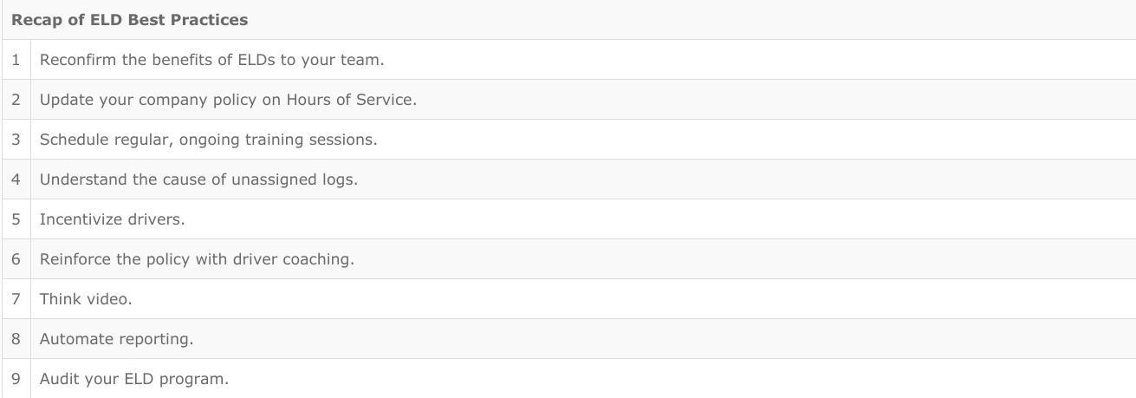This screenshot has height=398, width=1136.
Task: Select the row number 2 cell
Action: [x=16, y=100]
